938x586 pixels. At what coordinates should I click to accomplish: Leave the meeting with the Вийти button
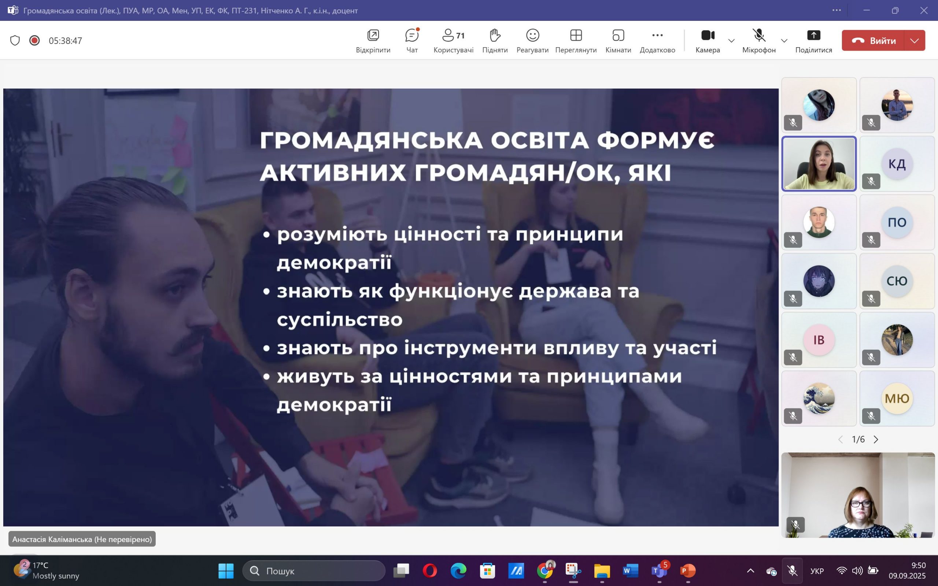tap(873, 41)
